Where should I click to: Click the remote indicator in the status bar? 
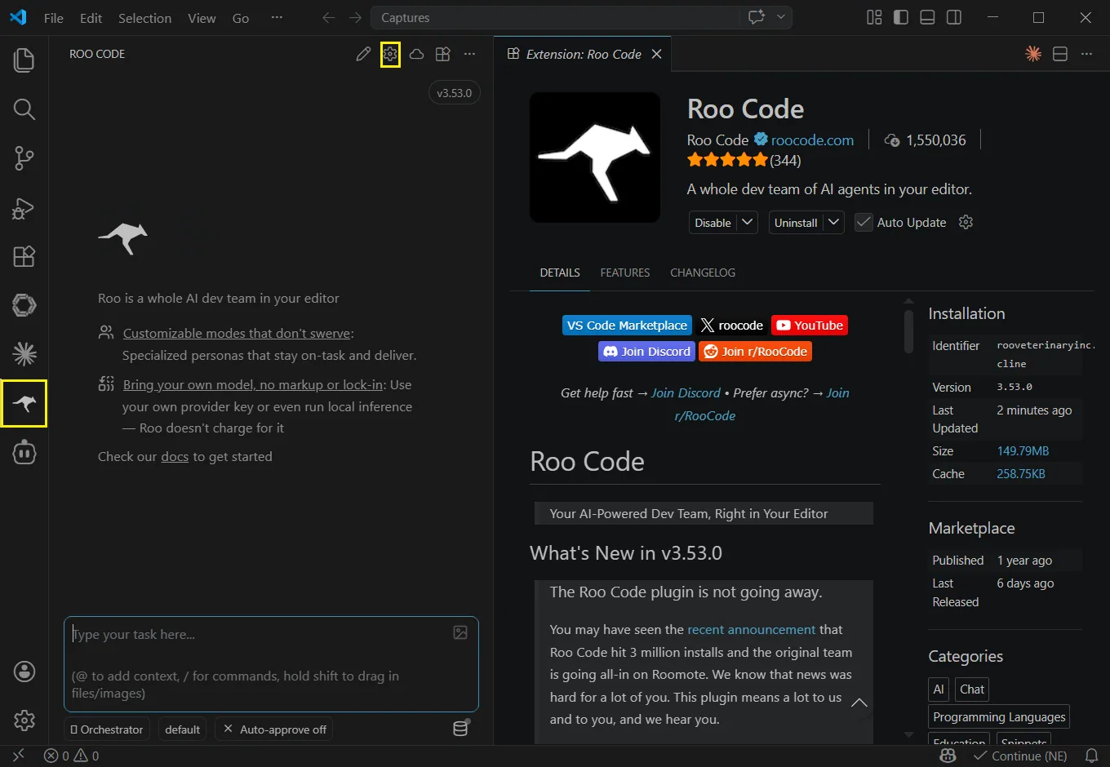pos(19,756)
